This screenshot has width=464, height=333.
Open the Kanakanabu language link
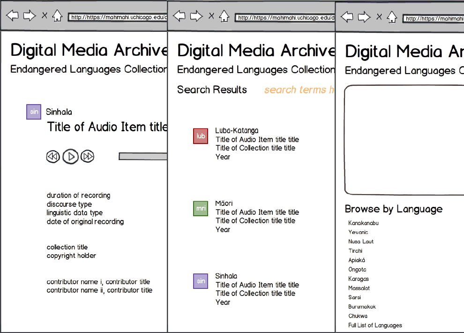[x=363, y=223]
